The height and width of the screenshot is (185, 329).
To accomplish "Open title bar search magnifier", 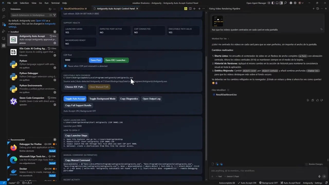I will coord(285,3).
